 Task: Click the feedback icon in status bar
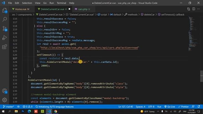[x=193, y=107]
